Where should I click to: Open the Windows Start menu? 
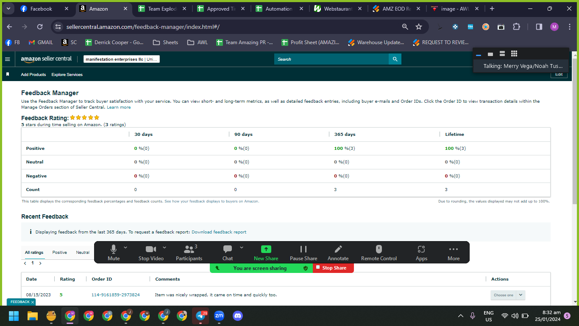pyautogui.click(x=14, y=316)
